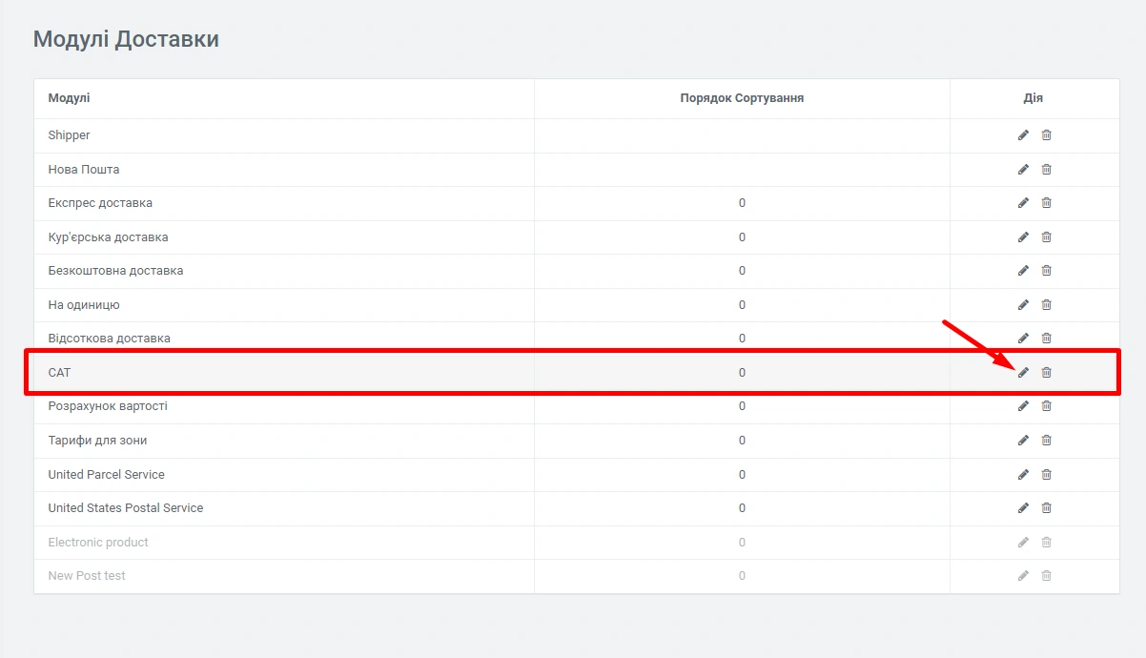Edit the CAT delivery module
Screen dimensions: 1146x658
1023,373
